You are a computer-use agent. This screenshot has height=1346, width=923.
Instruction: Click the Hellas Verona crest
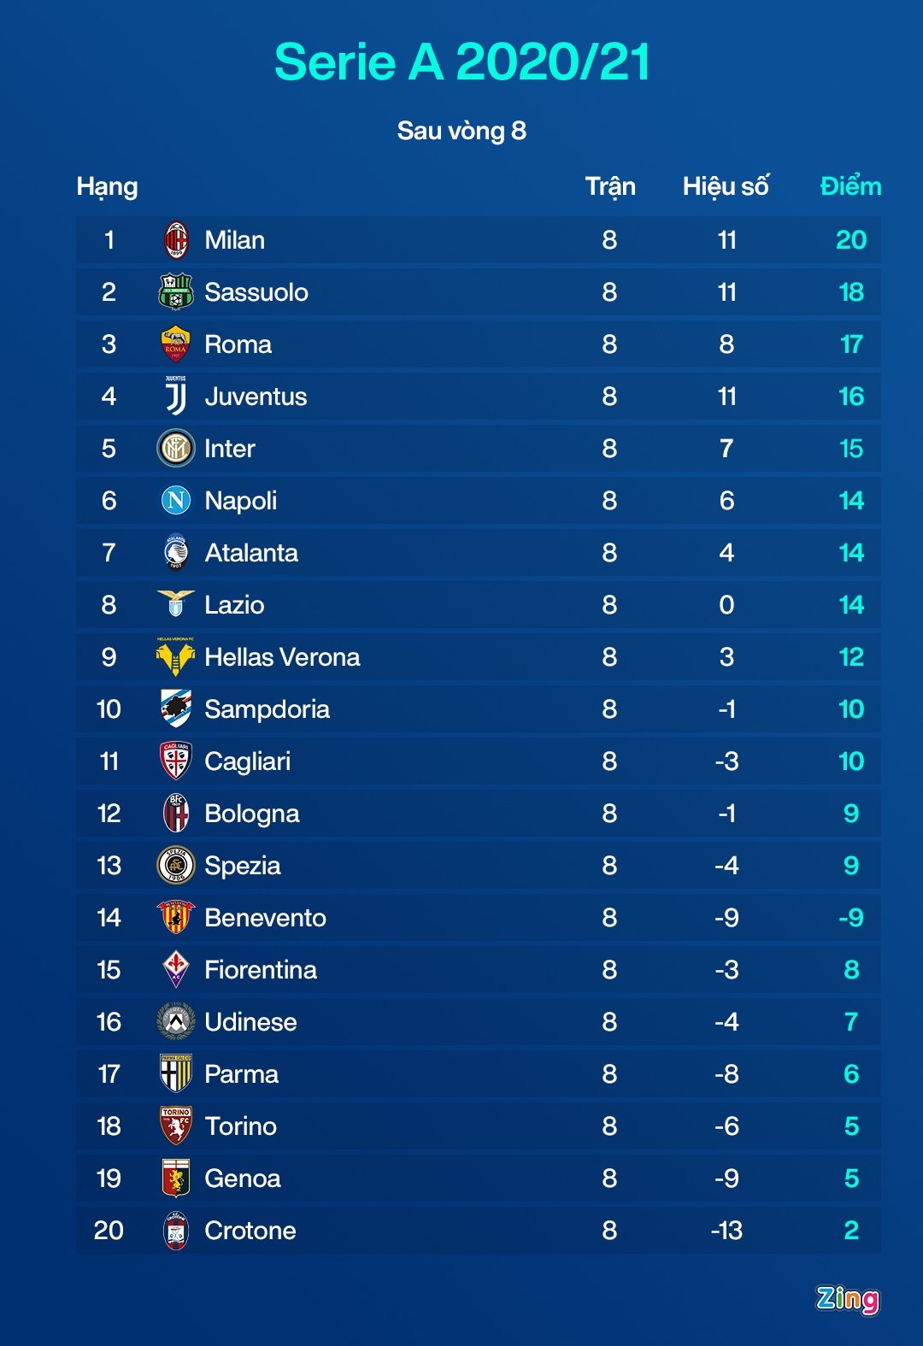[x=176, y=657]
